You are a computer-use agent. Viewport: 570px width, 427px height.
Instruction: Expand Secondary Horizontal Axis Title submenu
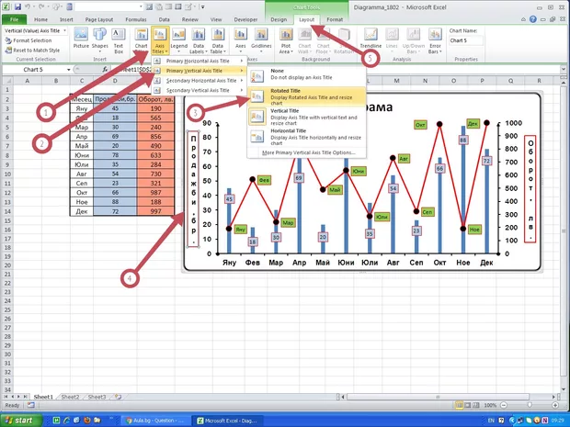[x=199, y=81]
